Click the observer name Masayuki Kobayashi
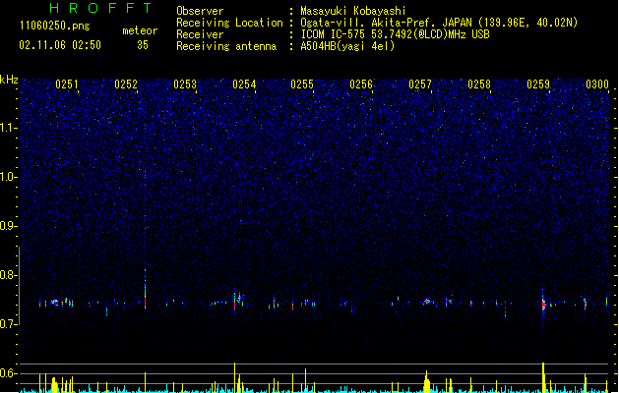The image size is (619, 393). pyautogui.click(x=353, y=11)
